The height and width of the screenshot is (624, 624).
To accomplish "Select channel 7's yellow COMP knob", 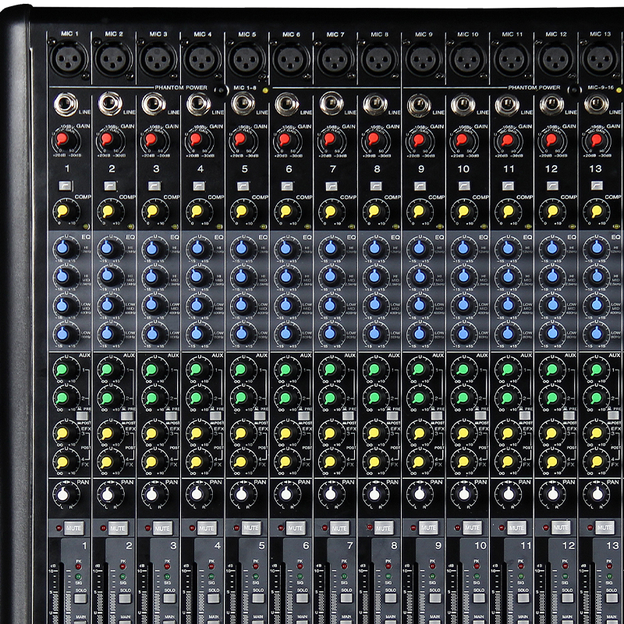I will 330,211.
